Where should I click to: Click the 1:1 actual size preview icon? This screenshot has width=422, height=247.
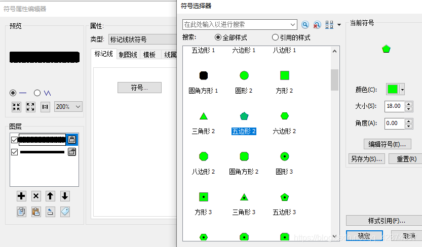(x=45, y=107)
